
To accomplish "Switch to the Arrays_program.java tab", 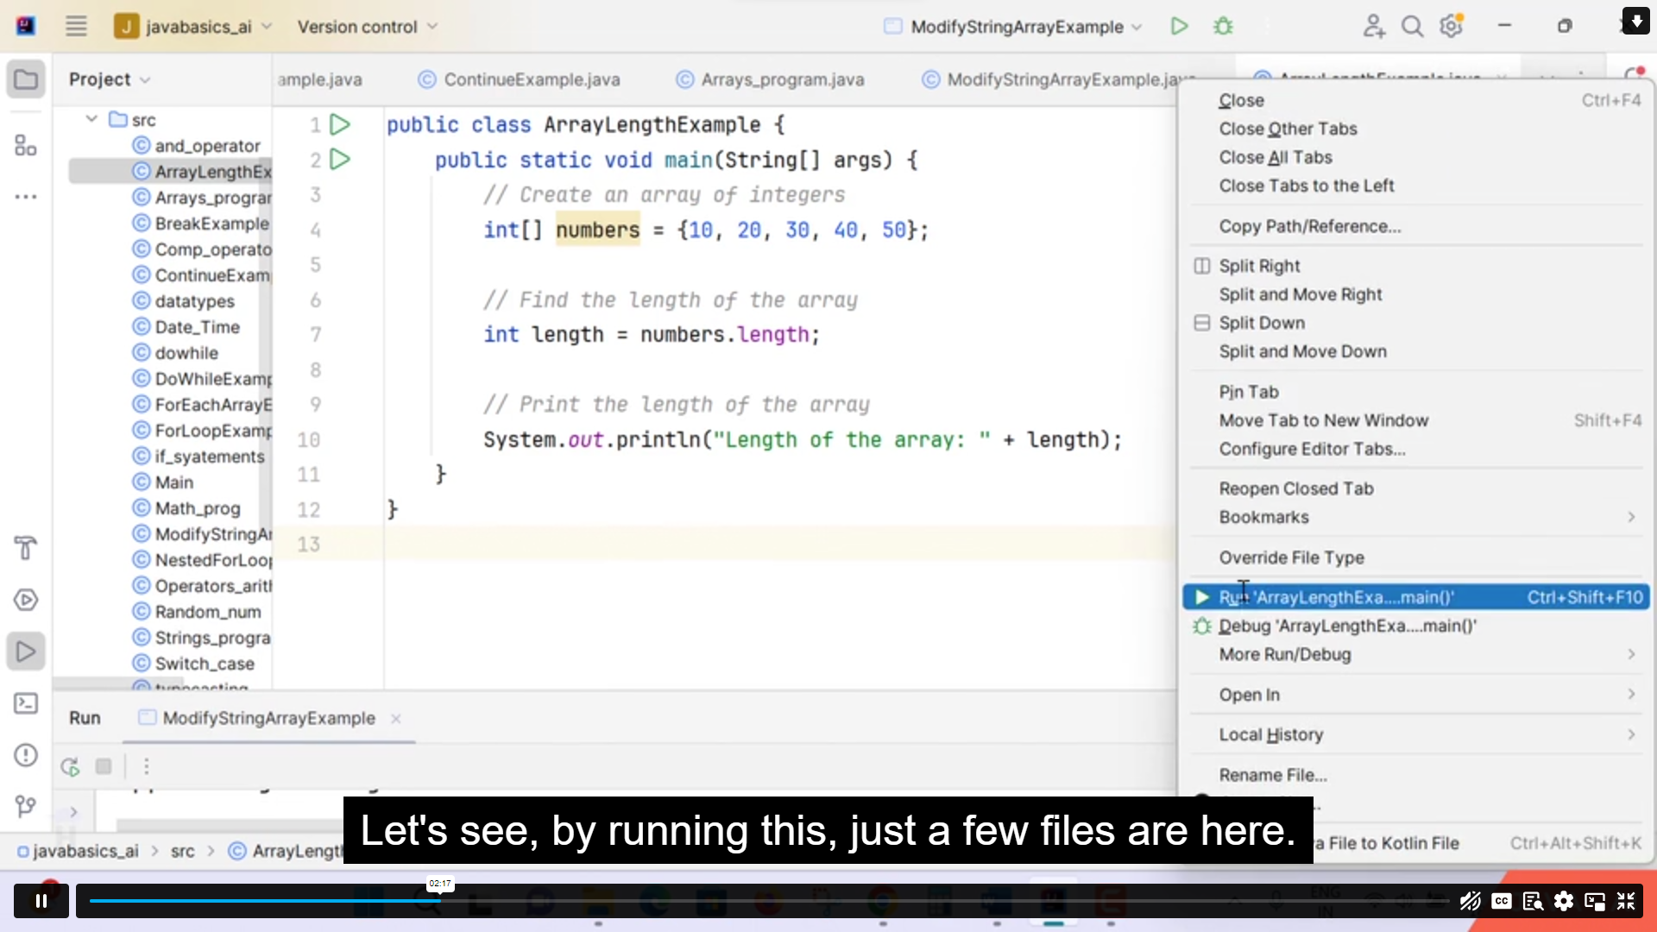I will coord(783,79).
